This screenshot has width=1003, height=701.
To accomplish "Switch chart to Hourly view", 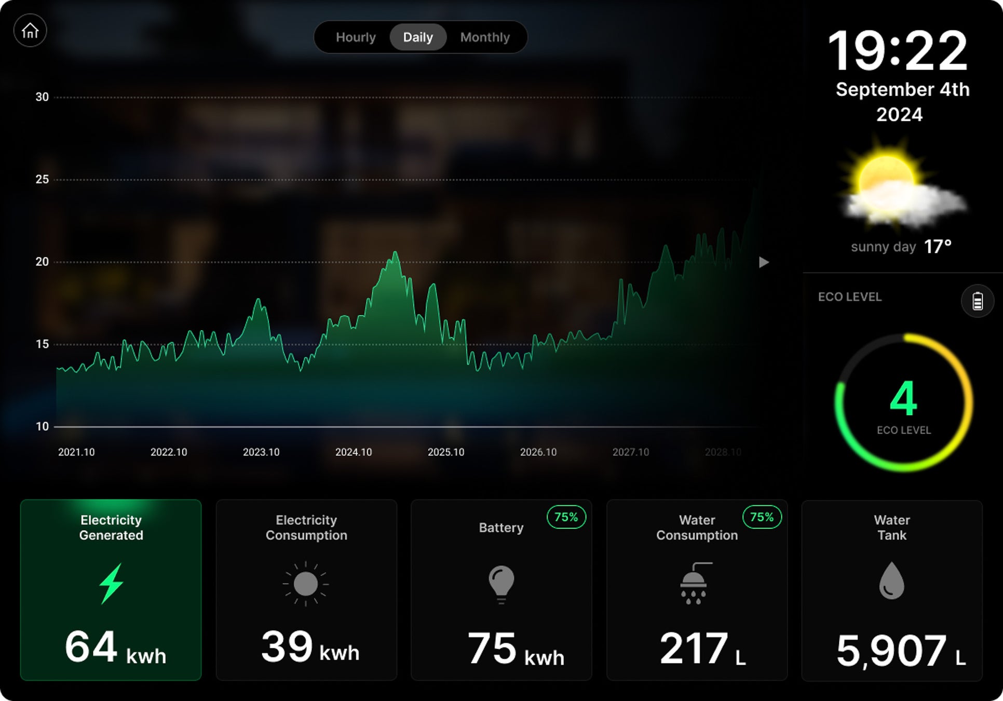I will 356,37.
